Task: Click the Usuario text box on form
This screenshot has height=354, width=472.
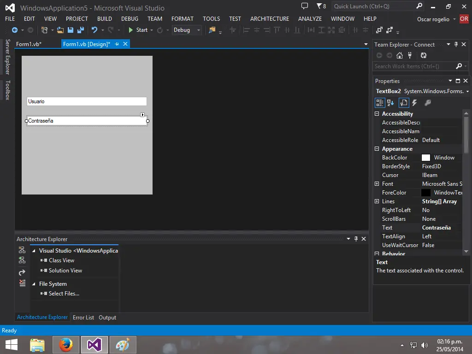Action: (87, 101)
